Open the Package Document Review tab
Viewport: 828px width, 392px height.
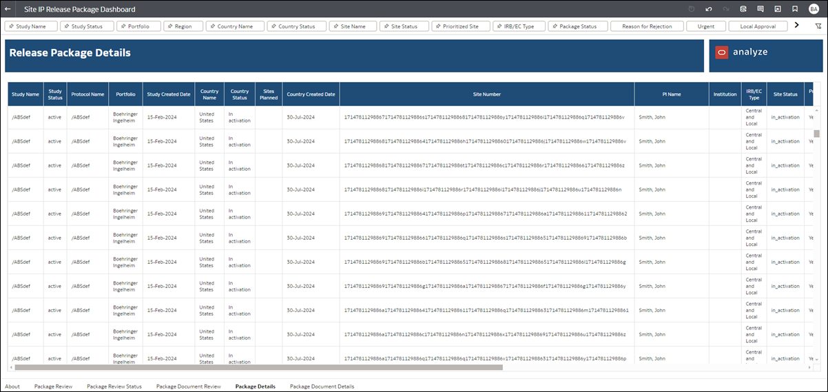189,386
